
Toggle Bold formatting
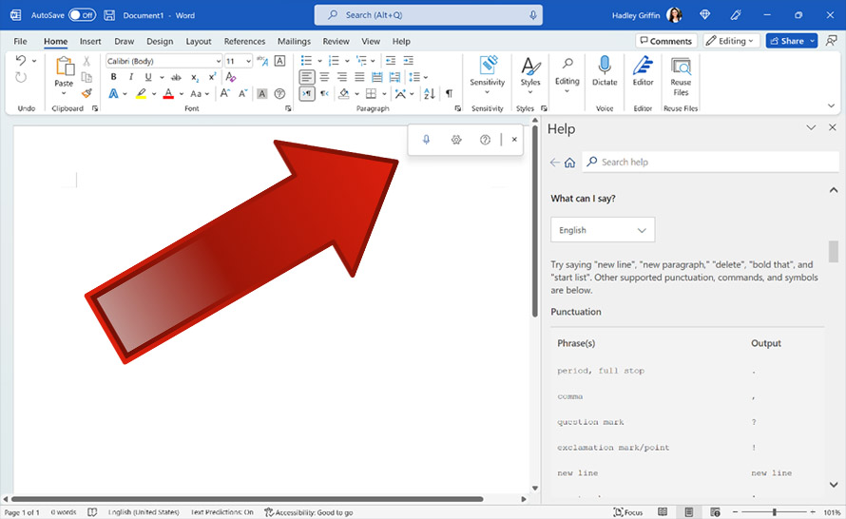tap(112, 77)
